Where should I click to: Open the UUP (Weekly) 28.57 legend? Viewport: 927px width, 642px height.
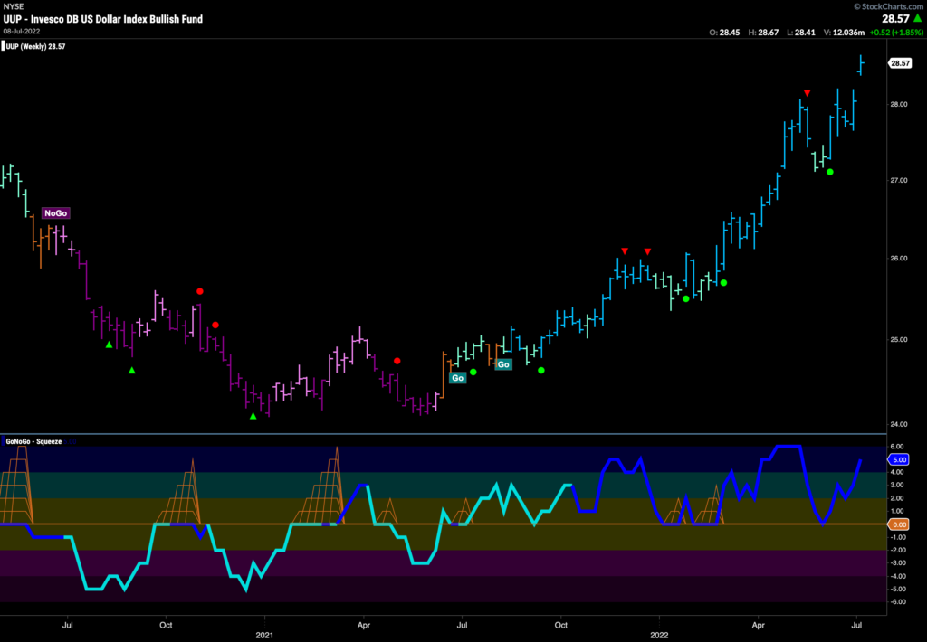click(33, 47)
